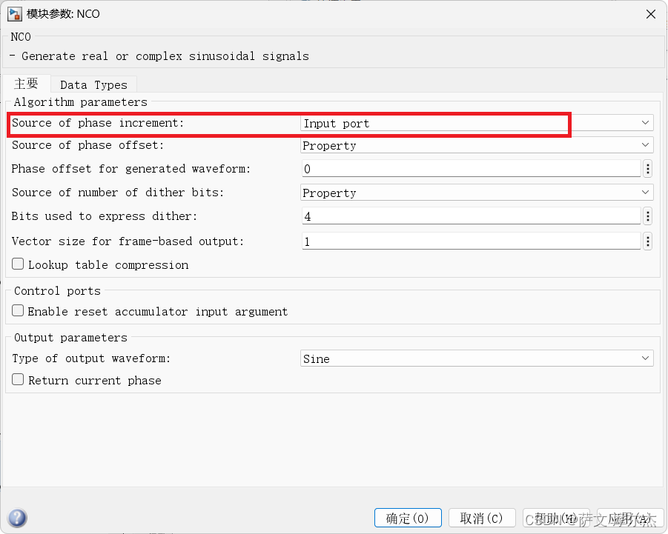
Task: Click the Vector size for frame-based output field
Action: 467,240
